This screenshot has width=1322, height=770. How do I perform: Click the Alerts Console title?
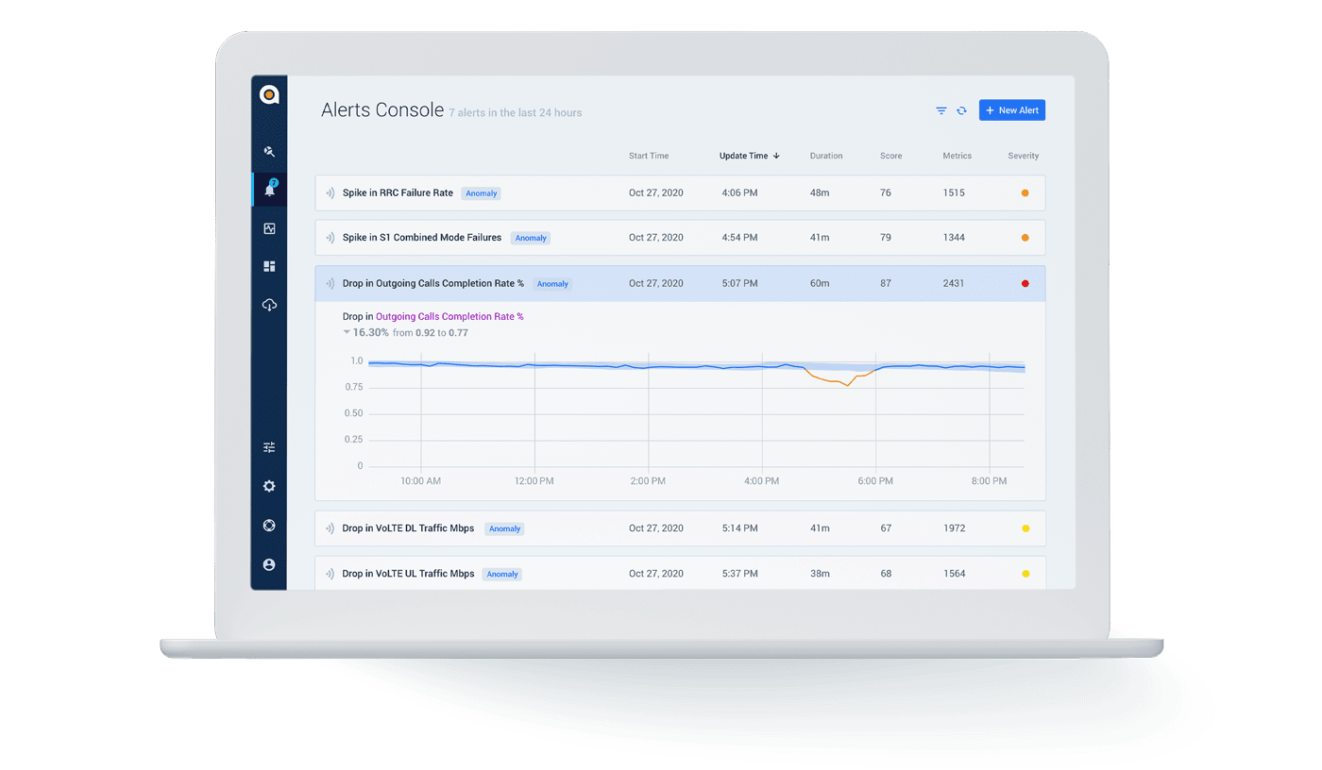pyautogui.click(x=382, y=110)
